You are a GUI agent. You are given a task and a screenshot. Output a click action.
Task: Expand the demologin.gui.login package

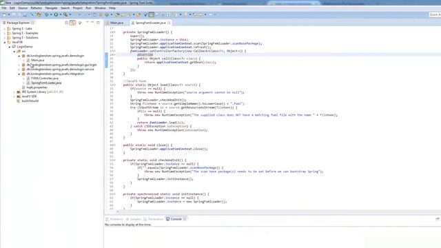(19, 65)
